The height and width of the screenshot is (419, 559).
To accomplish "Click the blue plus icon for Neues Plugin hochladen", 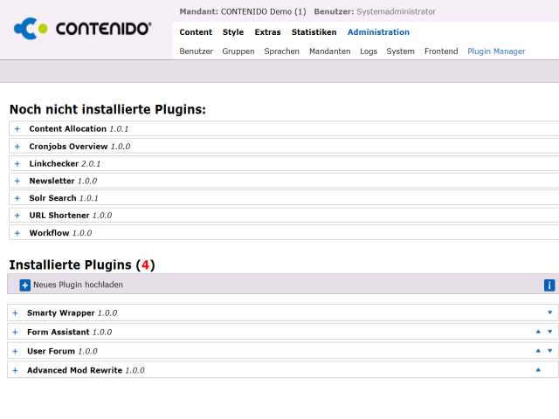I will [25, 285].
